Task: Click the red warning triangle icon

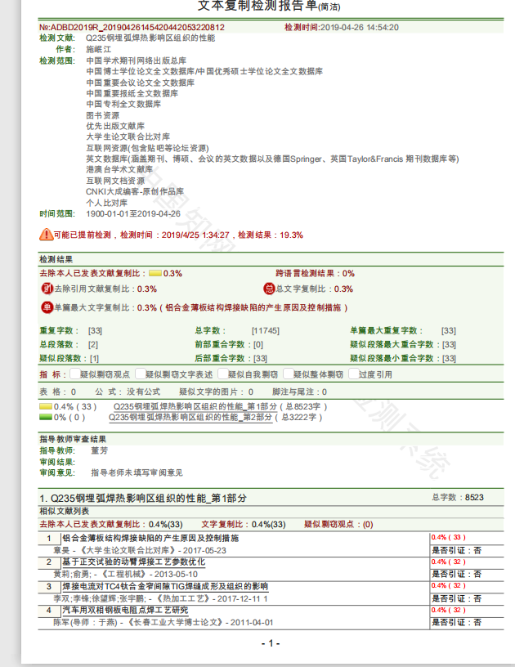Action: pyautogui.click(x=46, y=235)
